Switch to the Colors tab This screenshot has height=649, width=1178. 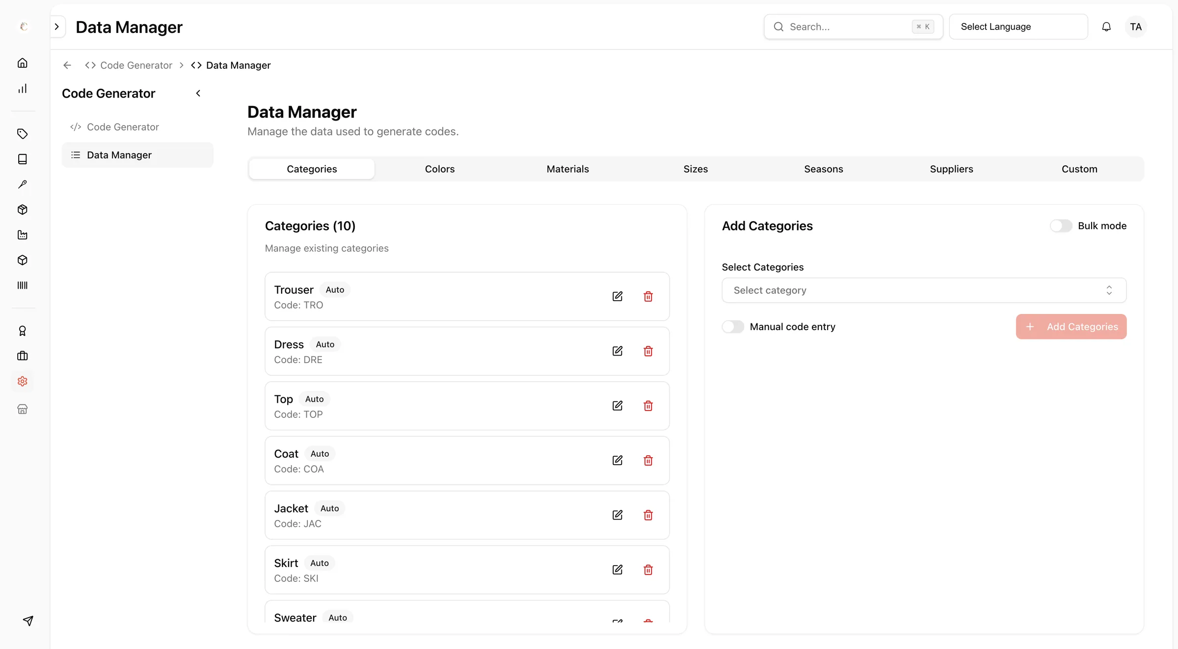point(440,169)
